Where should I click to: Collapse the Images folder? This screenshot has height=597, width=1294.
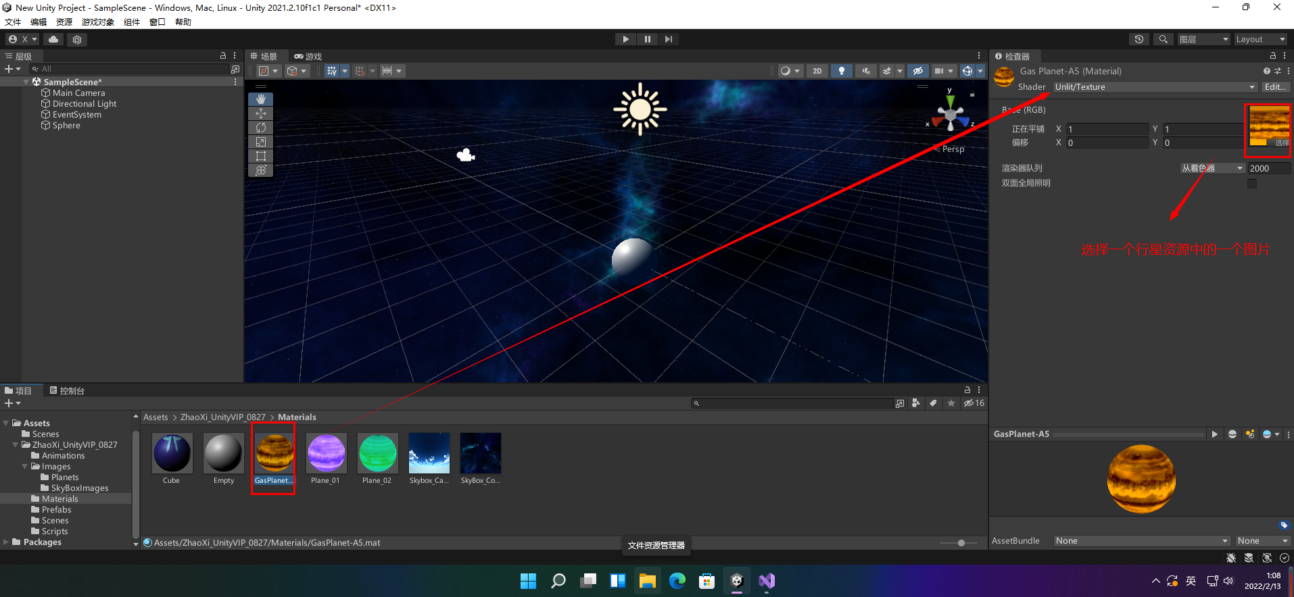tap(25, 467)
